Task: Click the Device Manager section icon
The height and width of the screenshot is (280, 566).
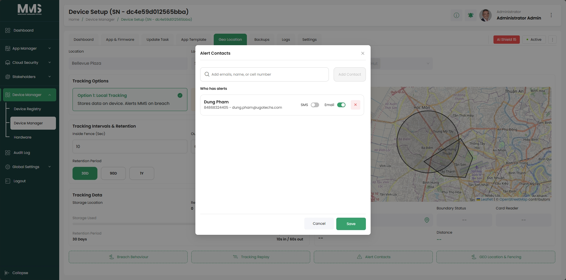Action: pyautogui.click(x=8, y=95)
